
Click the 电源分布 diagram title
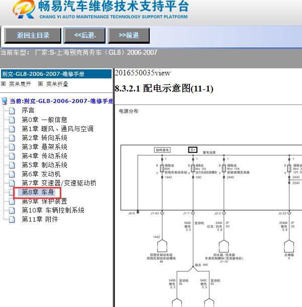pyautogui.click(x=129, y=111)
